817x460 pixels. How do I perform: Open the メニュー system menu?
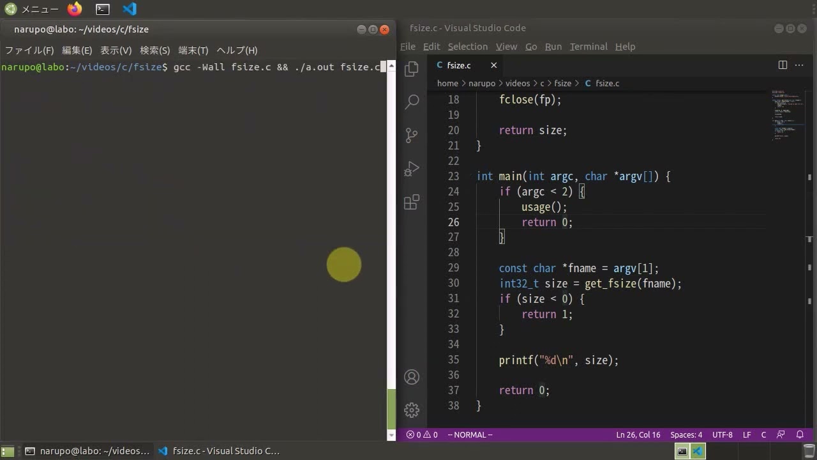coord(31,9)
